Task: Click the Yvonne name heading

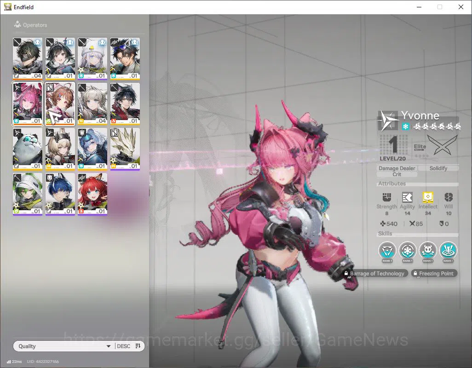Action: click(420, 115)
